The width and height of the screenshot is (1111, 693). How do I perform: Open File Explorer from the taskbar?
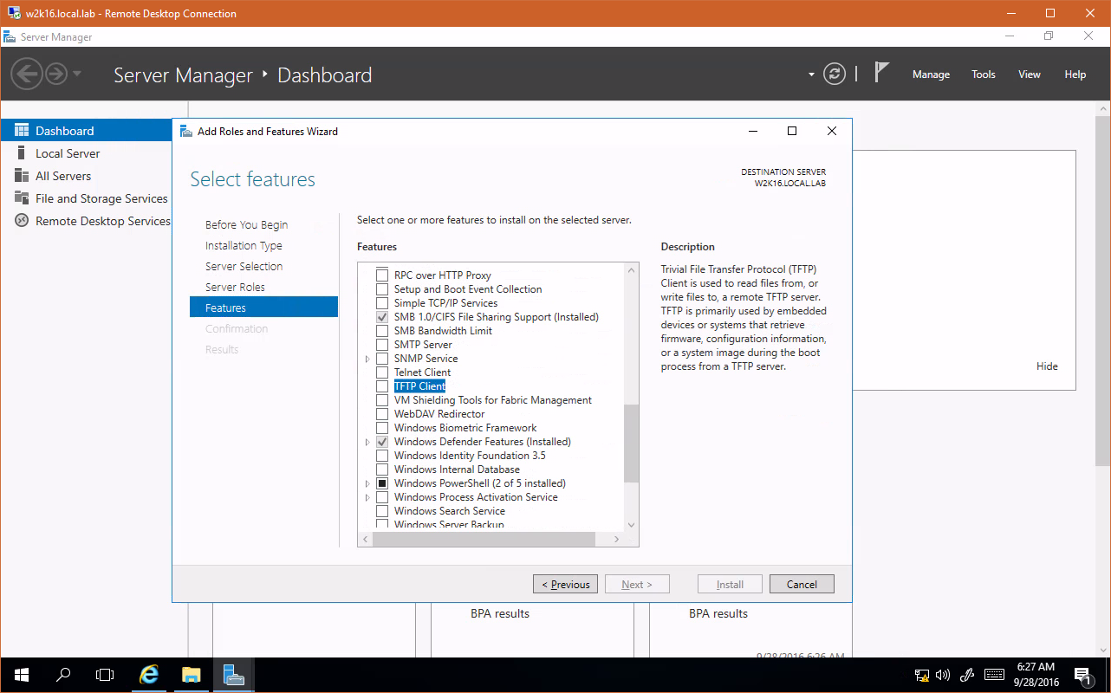191,675
